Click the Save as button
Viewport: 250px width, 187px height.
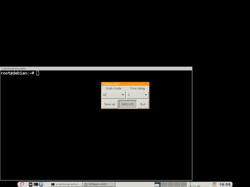[x=110, y=104]
